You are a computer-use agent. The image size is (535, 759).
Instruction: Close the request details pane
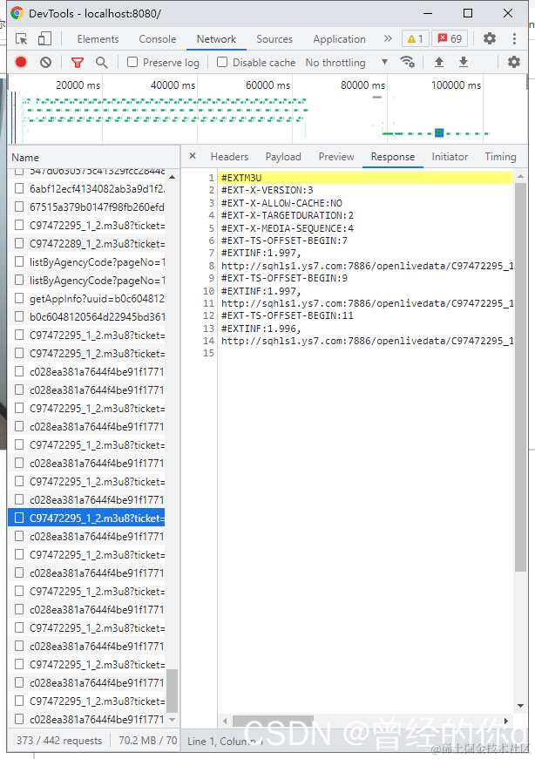click(193, 156)
